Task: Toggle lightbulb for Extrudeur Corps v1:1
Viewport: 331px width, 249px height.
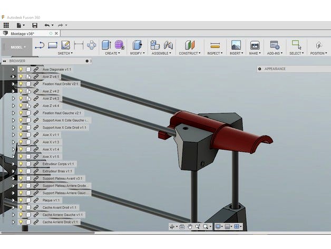Action: pyautogui.click(x=21, y=164)
